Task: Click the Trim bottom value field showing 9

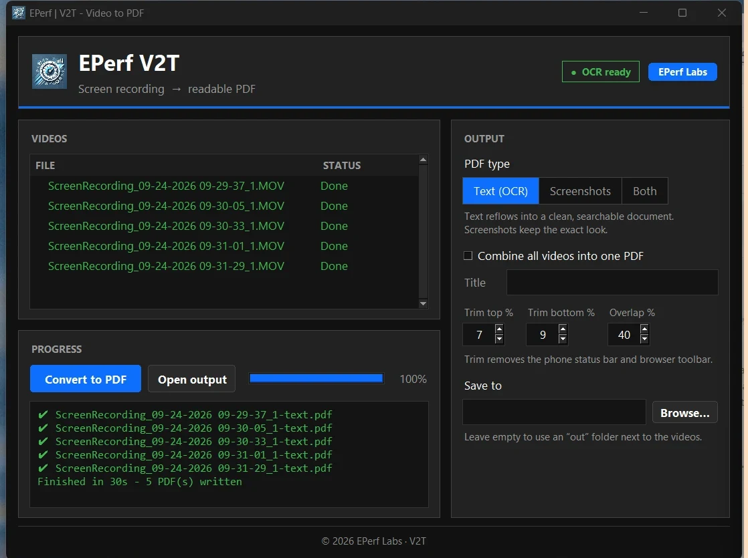Action: coord(542,335)
